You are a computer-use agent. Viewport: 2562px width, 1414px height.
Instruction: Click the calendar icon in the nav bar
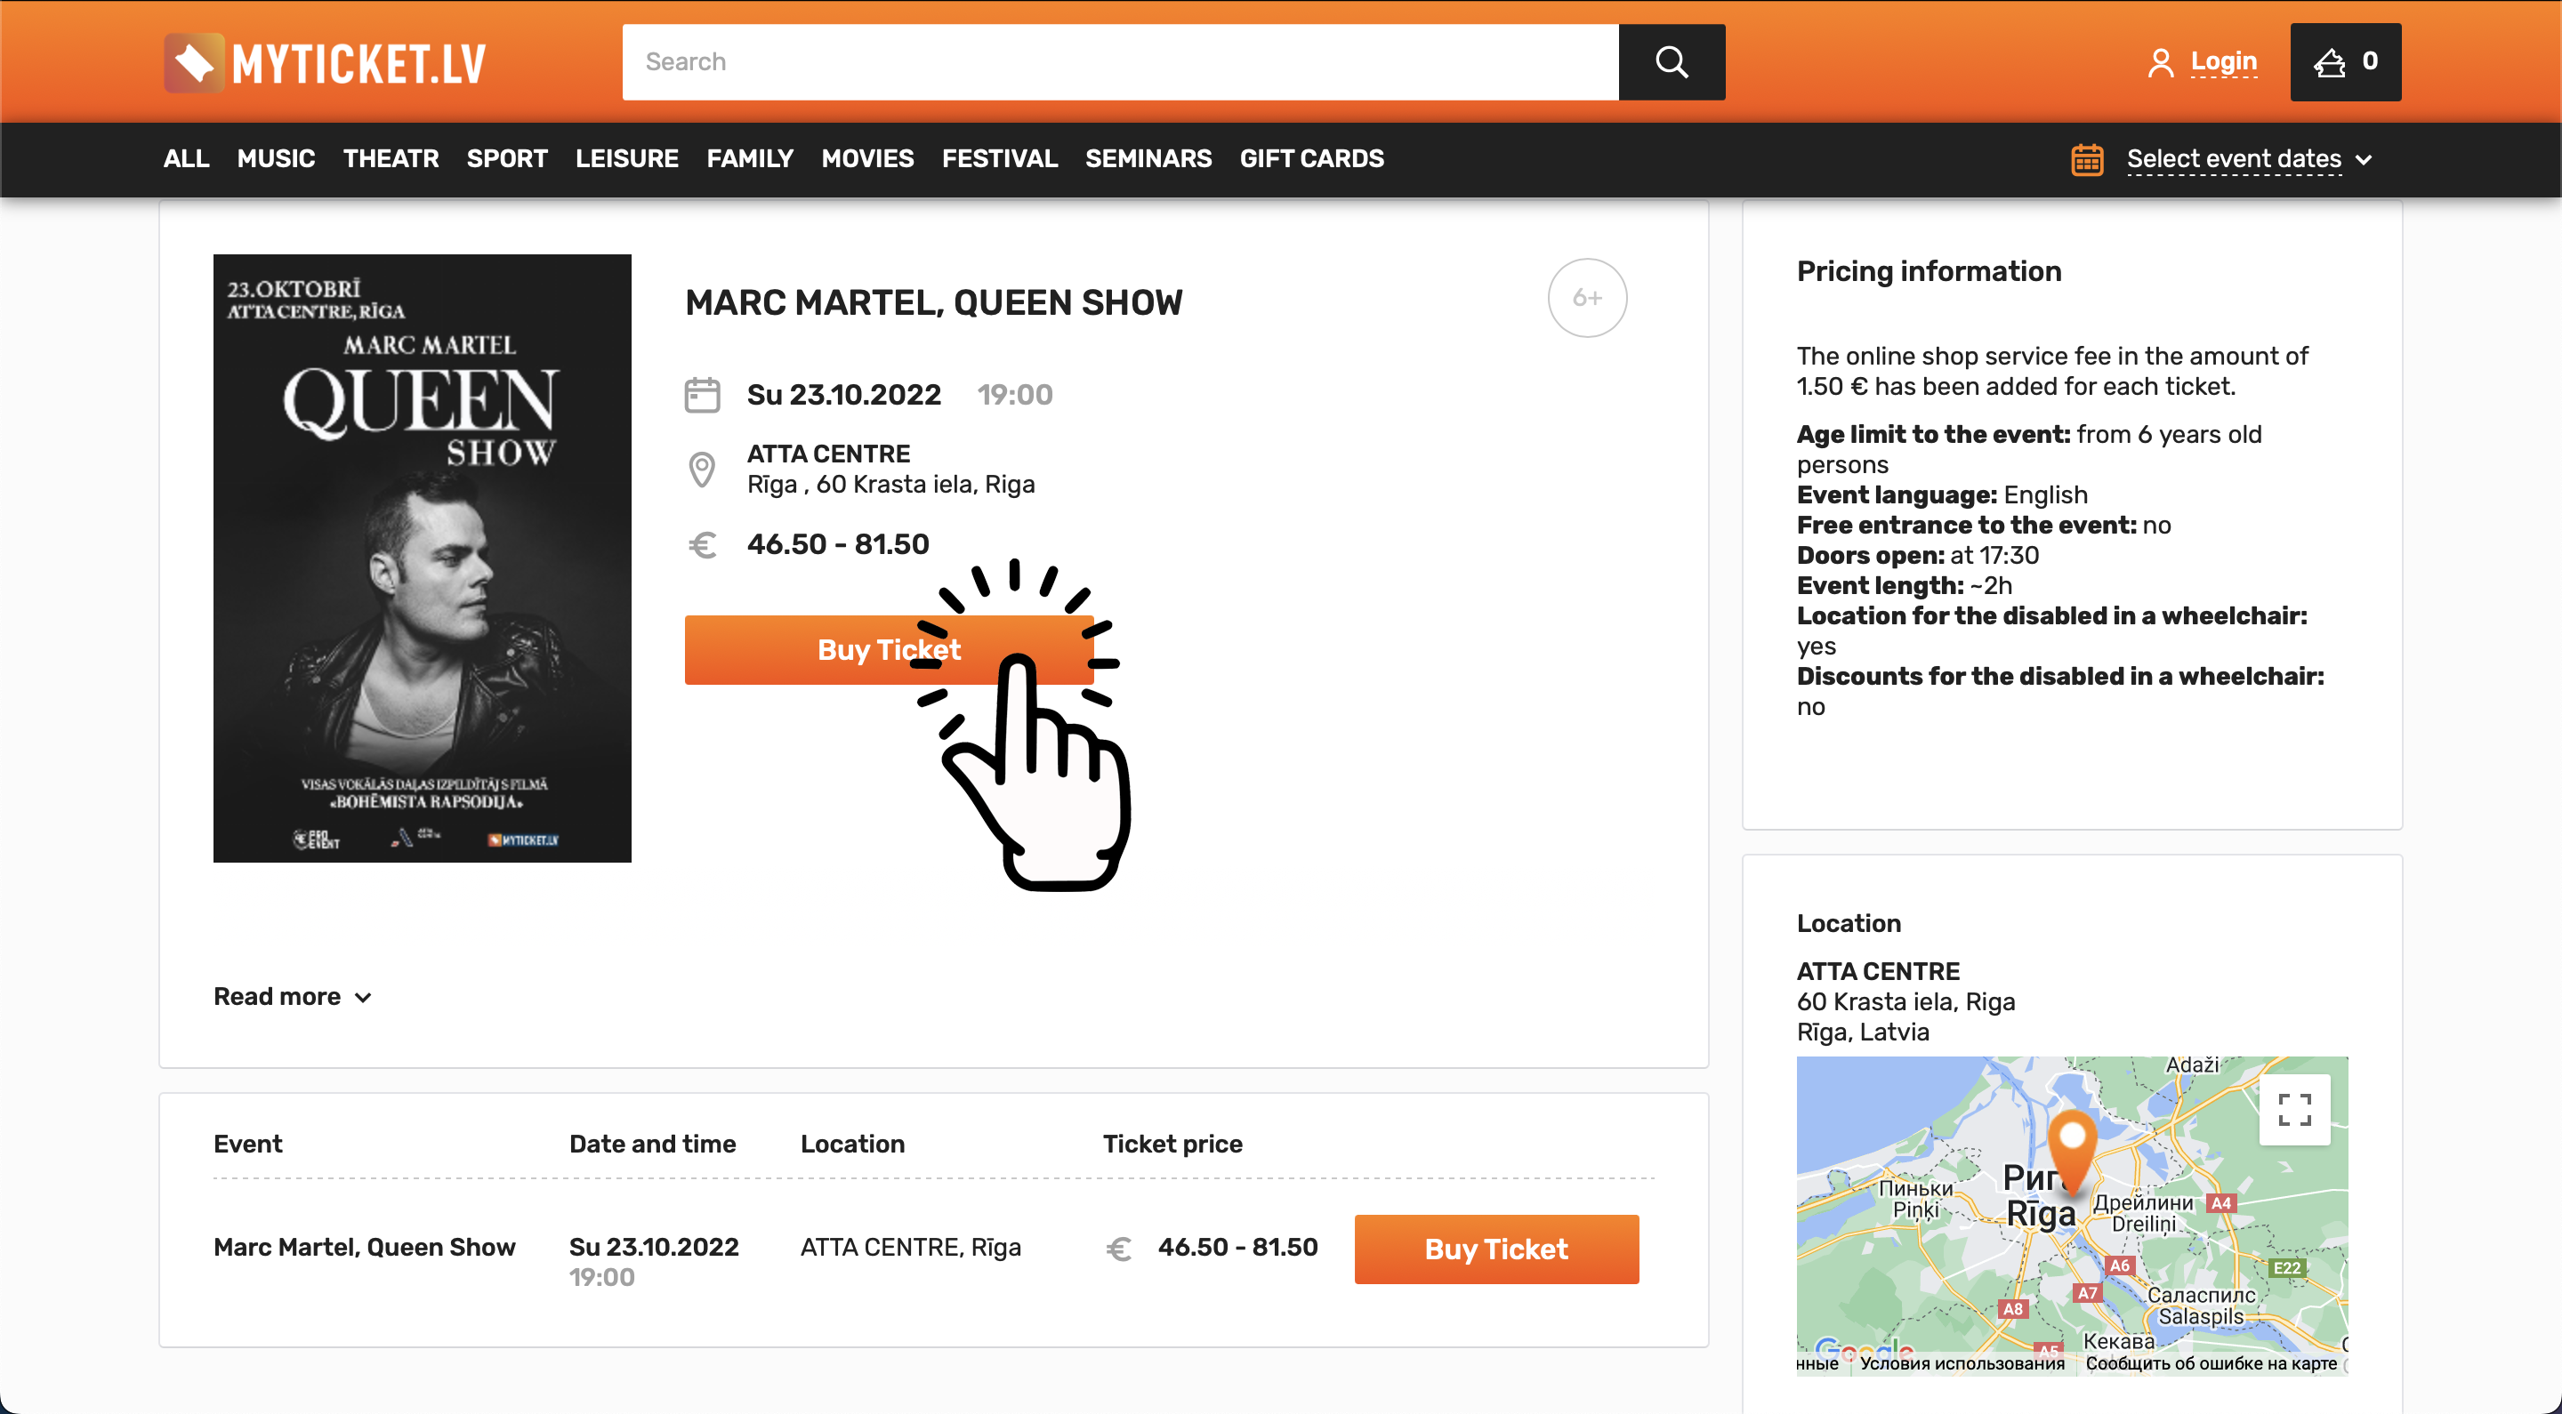[x=2087, y=159]
